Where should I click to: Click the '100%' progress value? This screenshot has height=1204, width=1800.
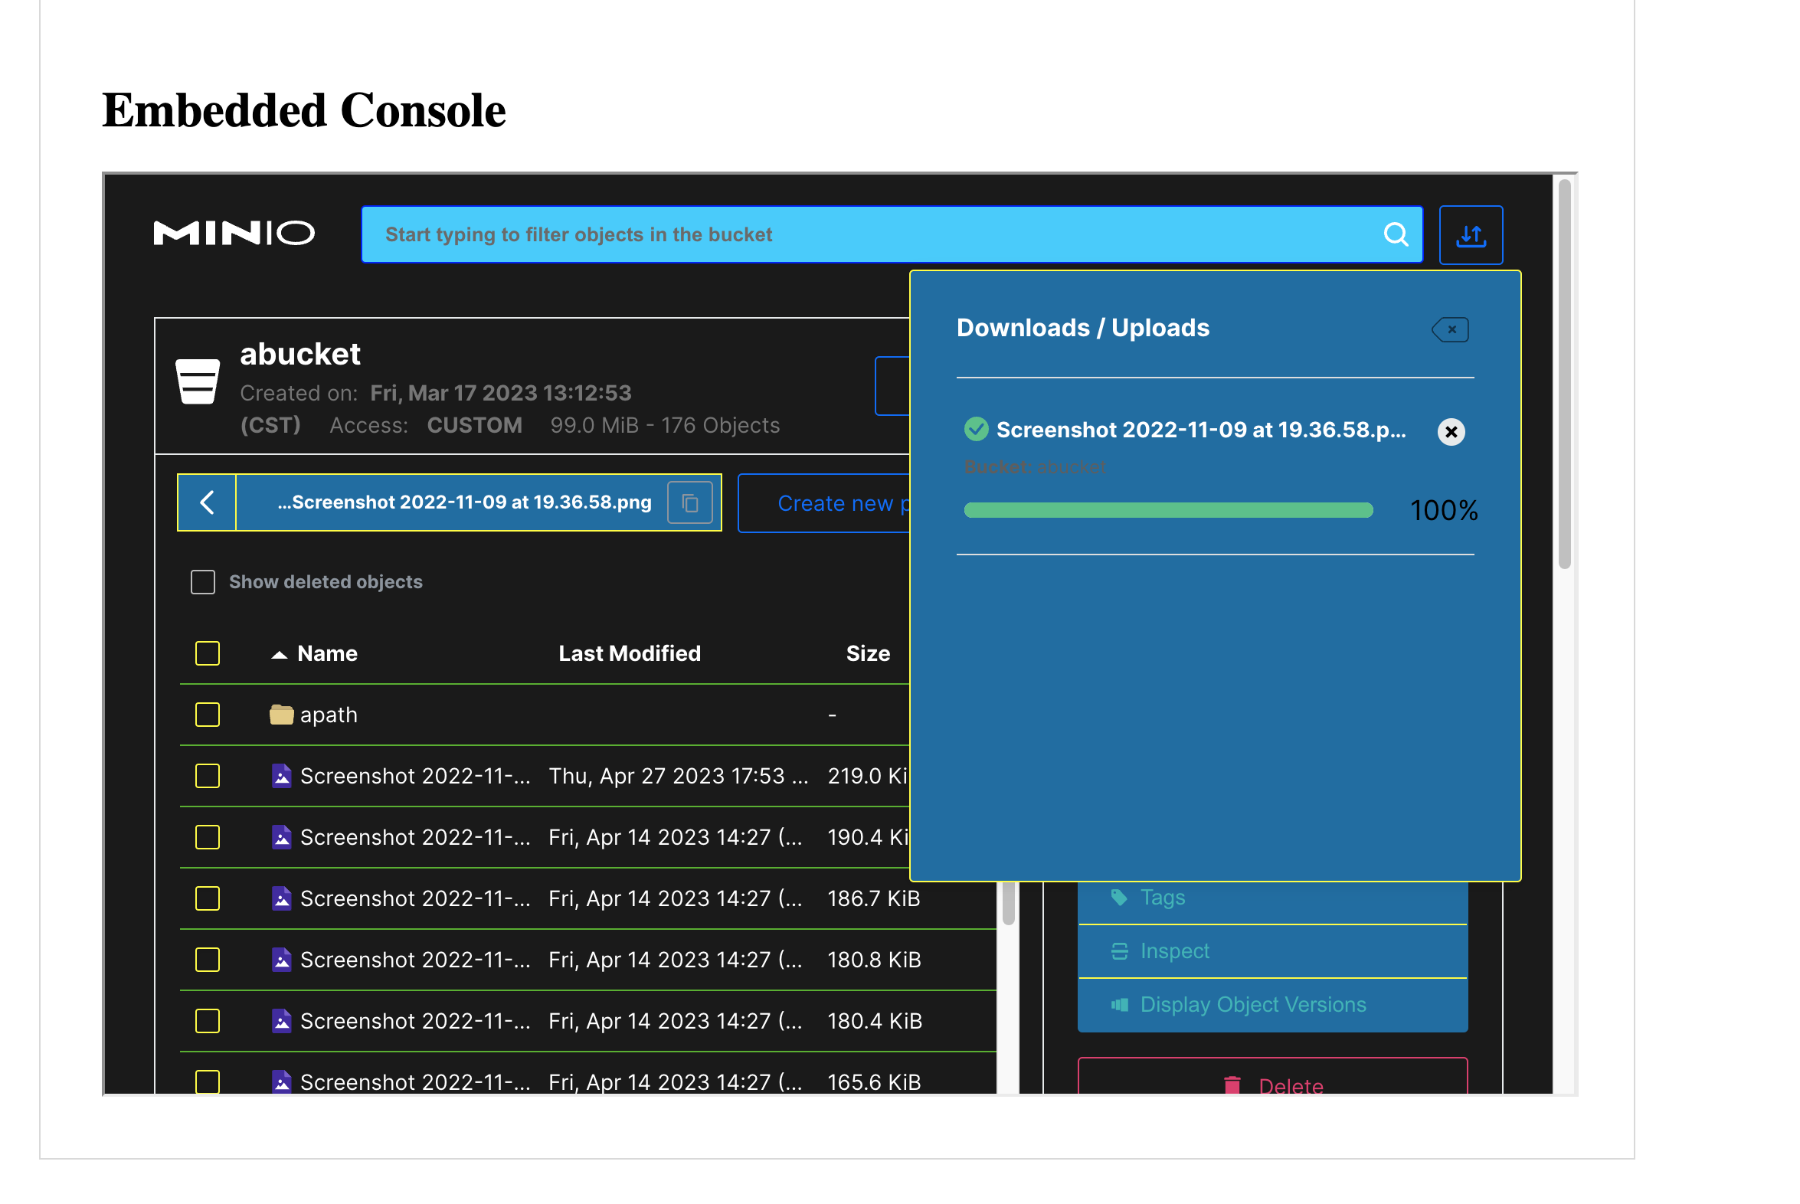click(1444, 511)
